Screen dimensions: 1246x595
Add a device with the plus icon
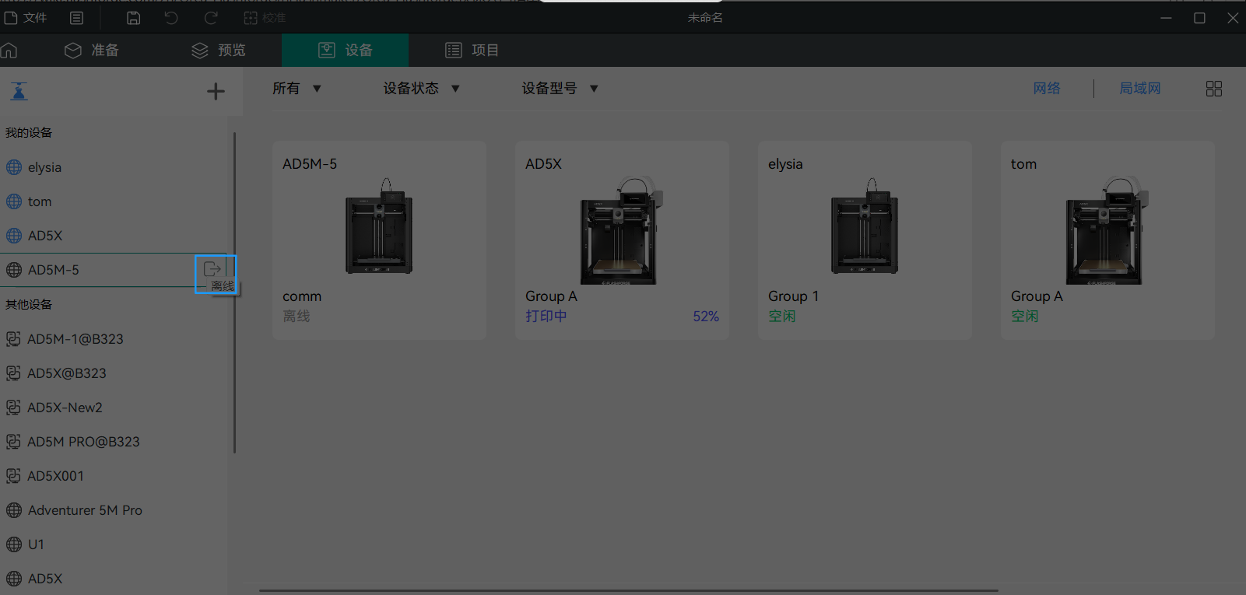(216, 91)
